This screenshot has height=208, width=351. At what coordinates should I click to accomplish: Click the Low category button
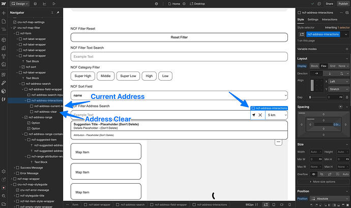165,76
